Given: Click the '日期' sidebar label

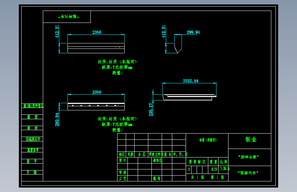Looking at the screenshot, I should coord(32,172).
